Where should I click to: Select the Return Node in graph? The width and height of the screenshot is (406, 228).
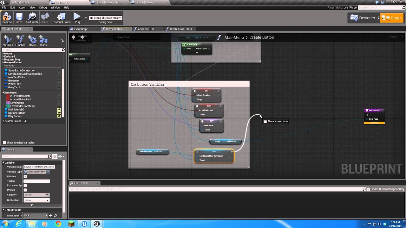pos(374,116)
